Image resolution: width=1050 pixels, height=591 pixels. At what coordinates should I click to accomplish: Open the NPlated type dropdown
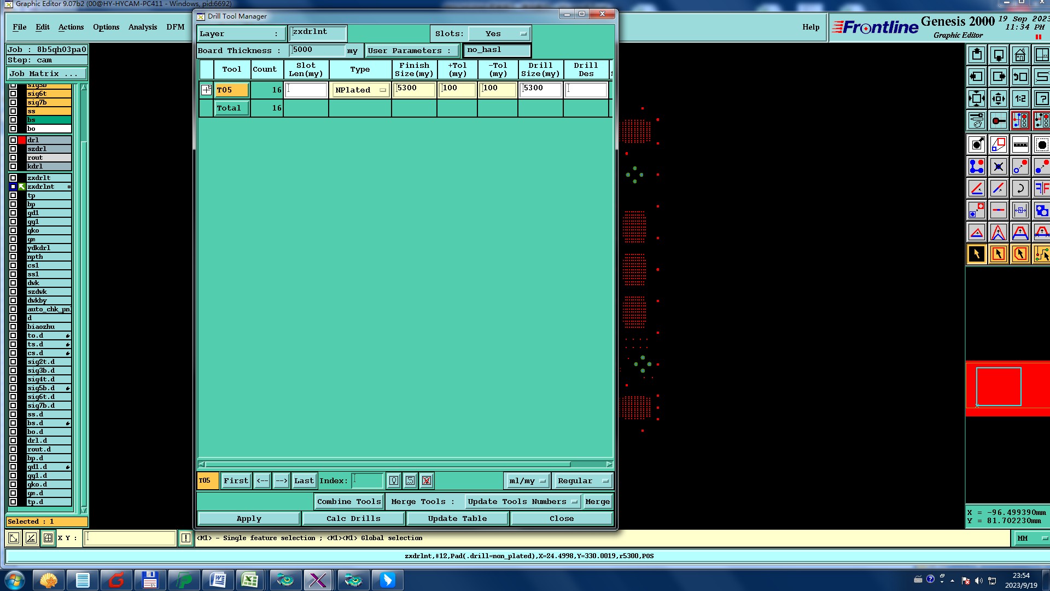[x=360, y=90]
